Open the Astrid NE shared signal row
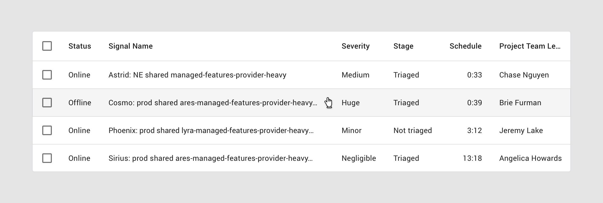 pos(197,75)
